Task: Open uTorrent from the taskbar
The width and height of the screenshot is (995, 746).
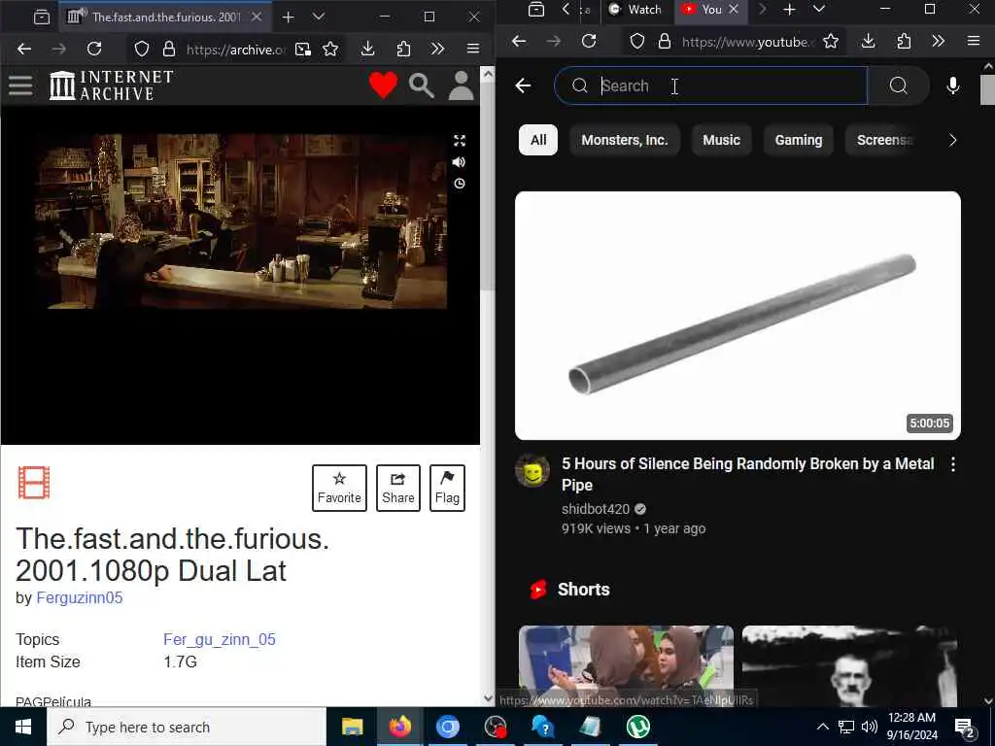Action: pyautogui.click(x=637, y=727)
